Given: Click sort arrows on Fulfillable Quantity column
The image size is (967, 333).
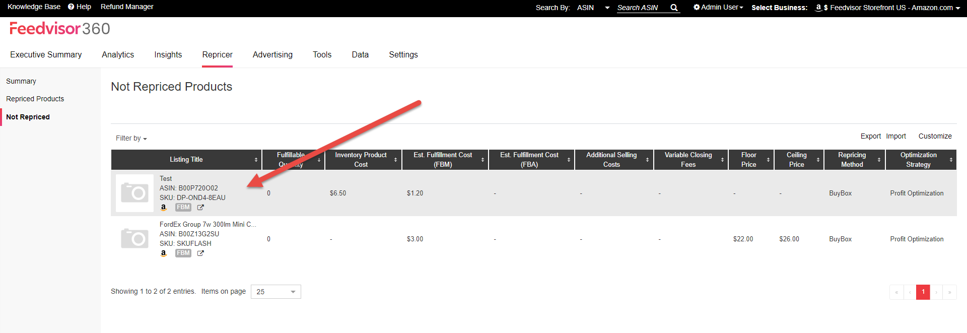Looking at the screenshot, I should click(x=319, y=160).
